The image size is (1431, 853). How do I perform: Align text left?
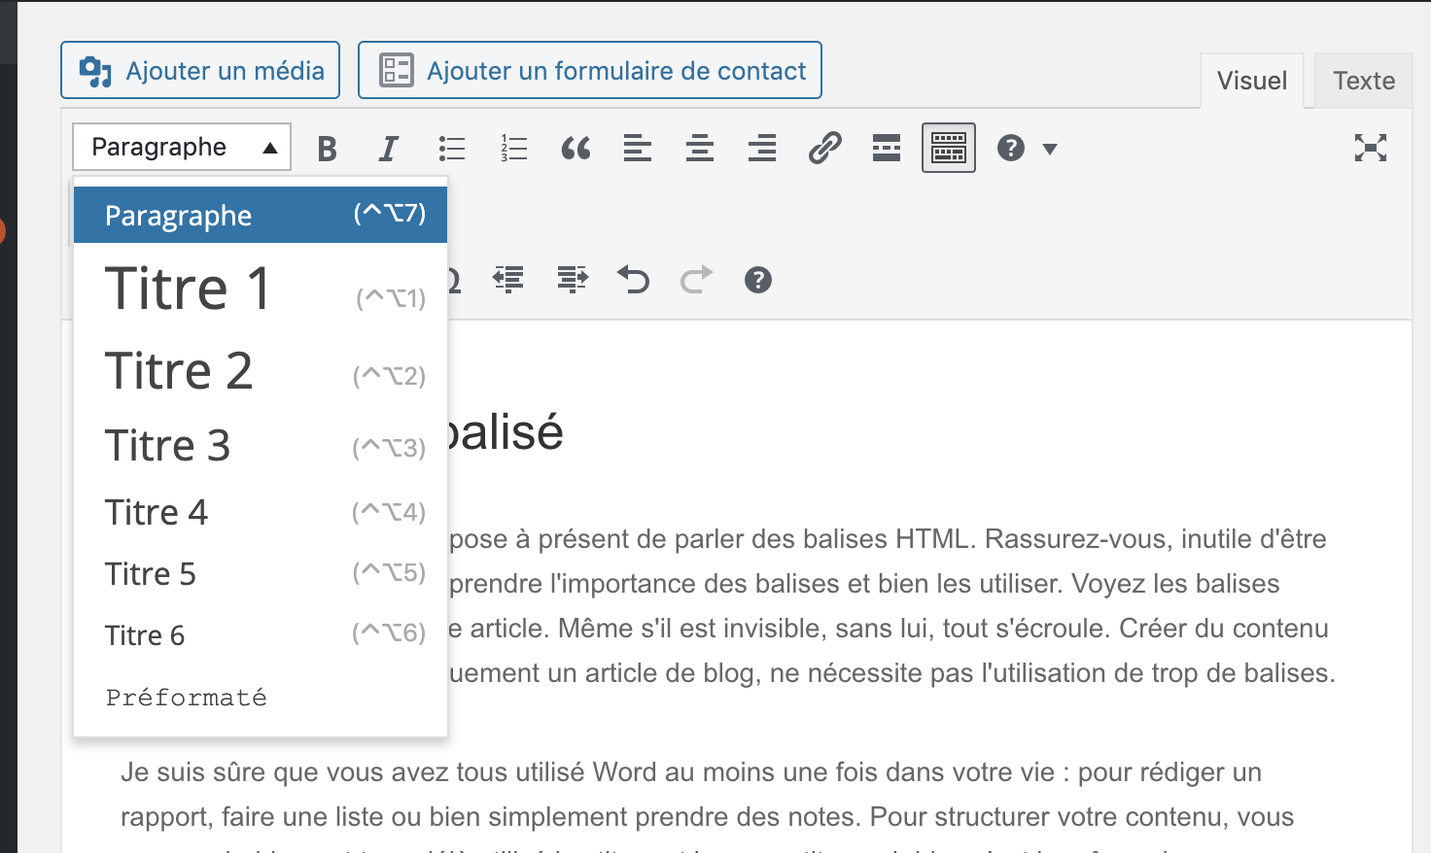[638, 149]
